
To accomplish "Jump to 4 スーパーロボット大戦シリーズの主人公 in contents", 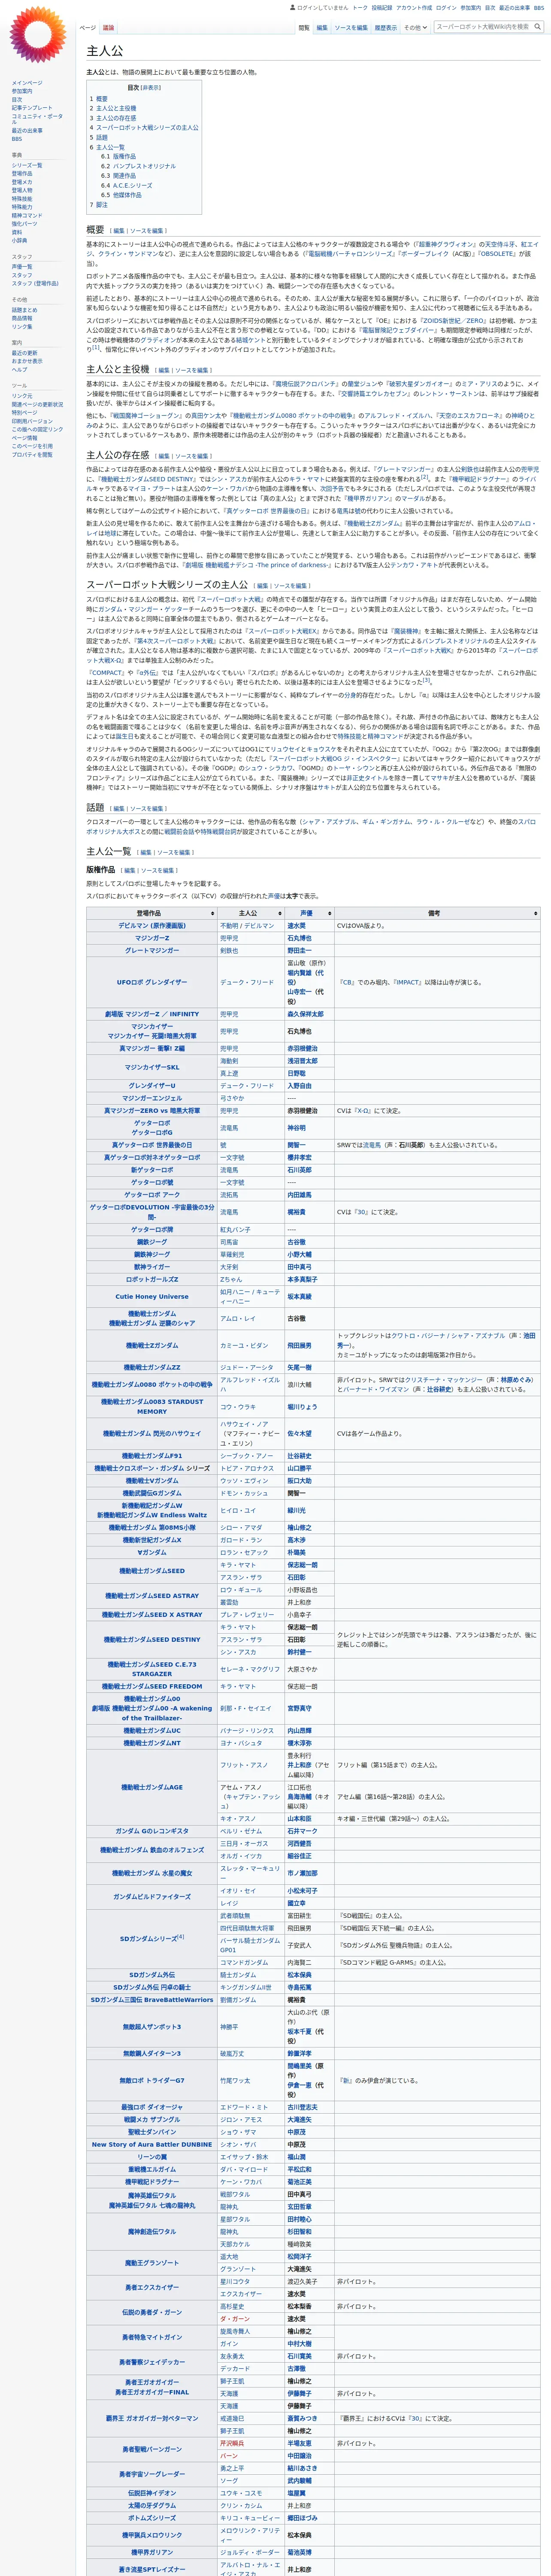I will (144, 128).
